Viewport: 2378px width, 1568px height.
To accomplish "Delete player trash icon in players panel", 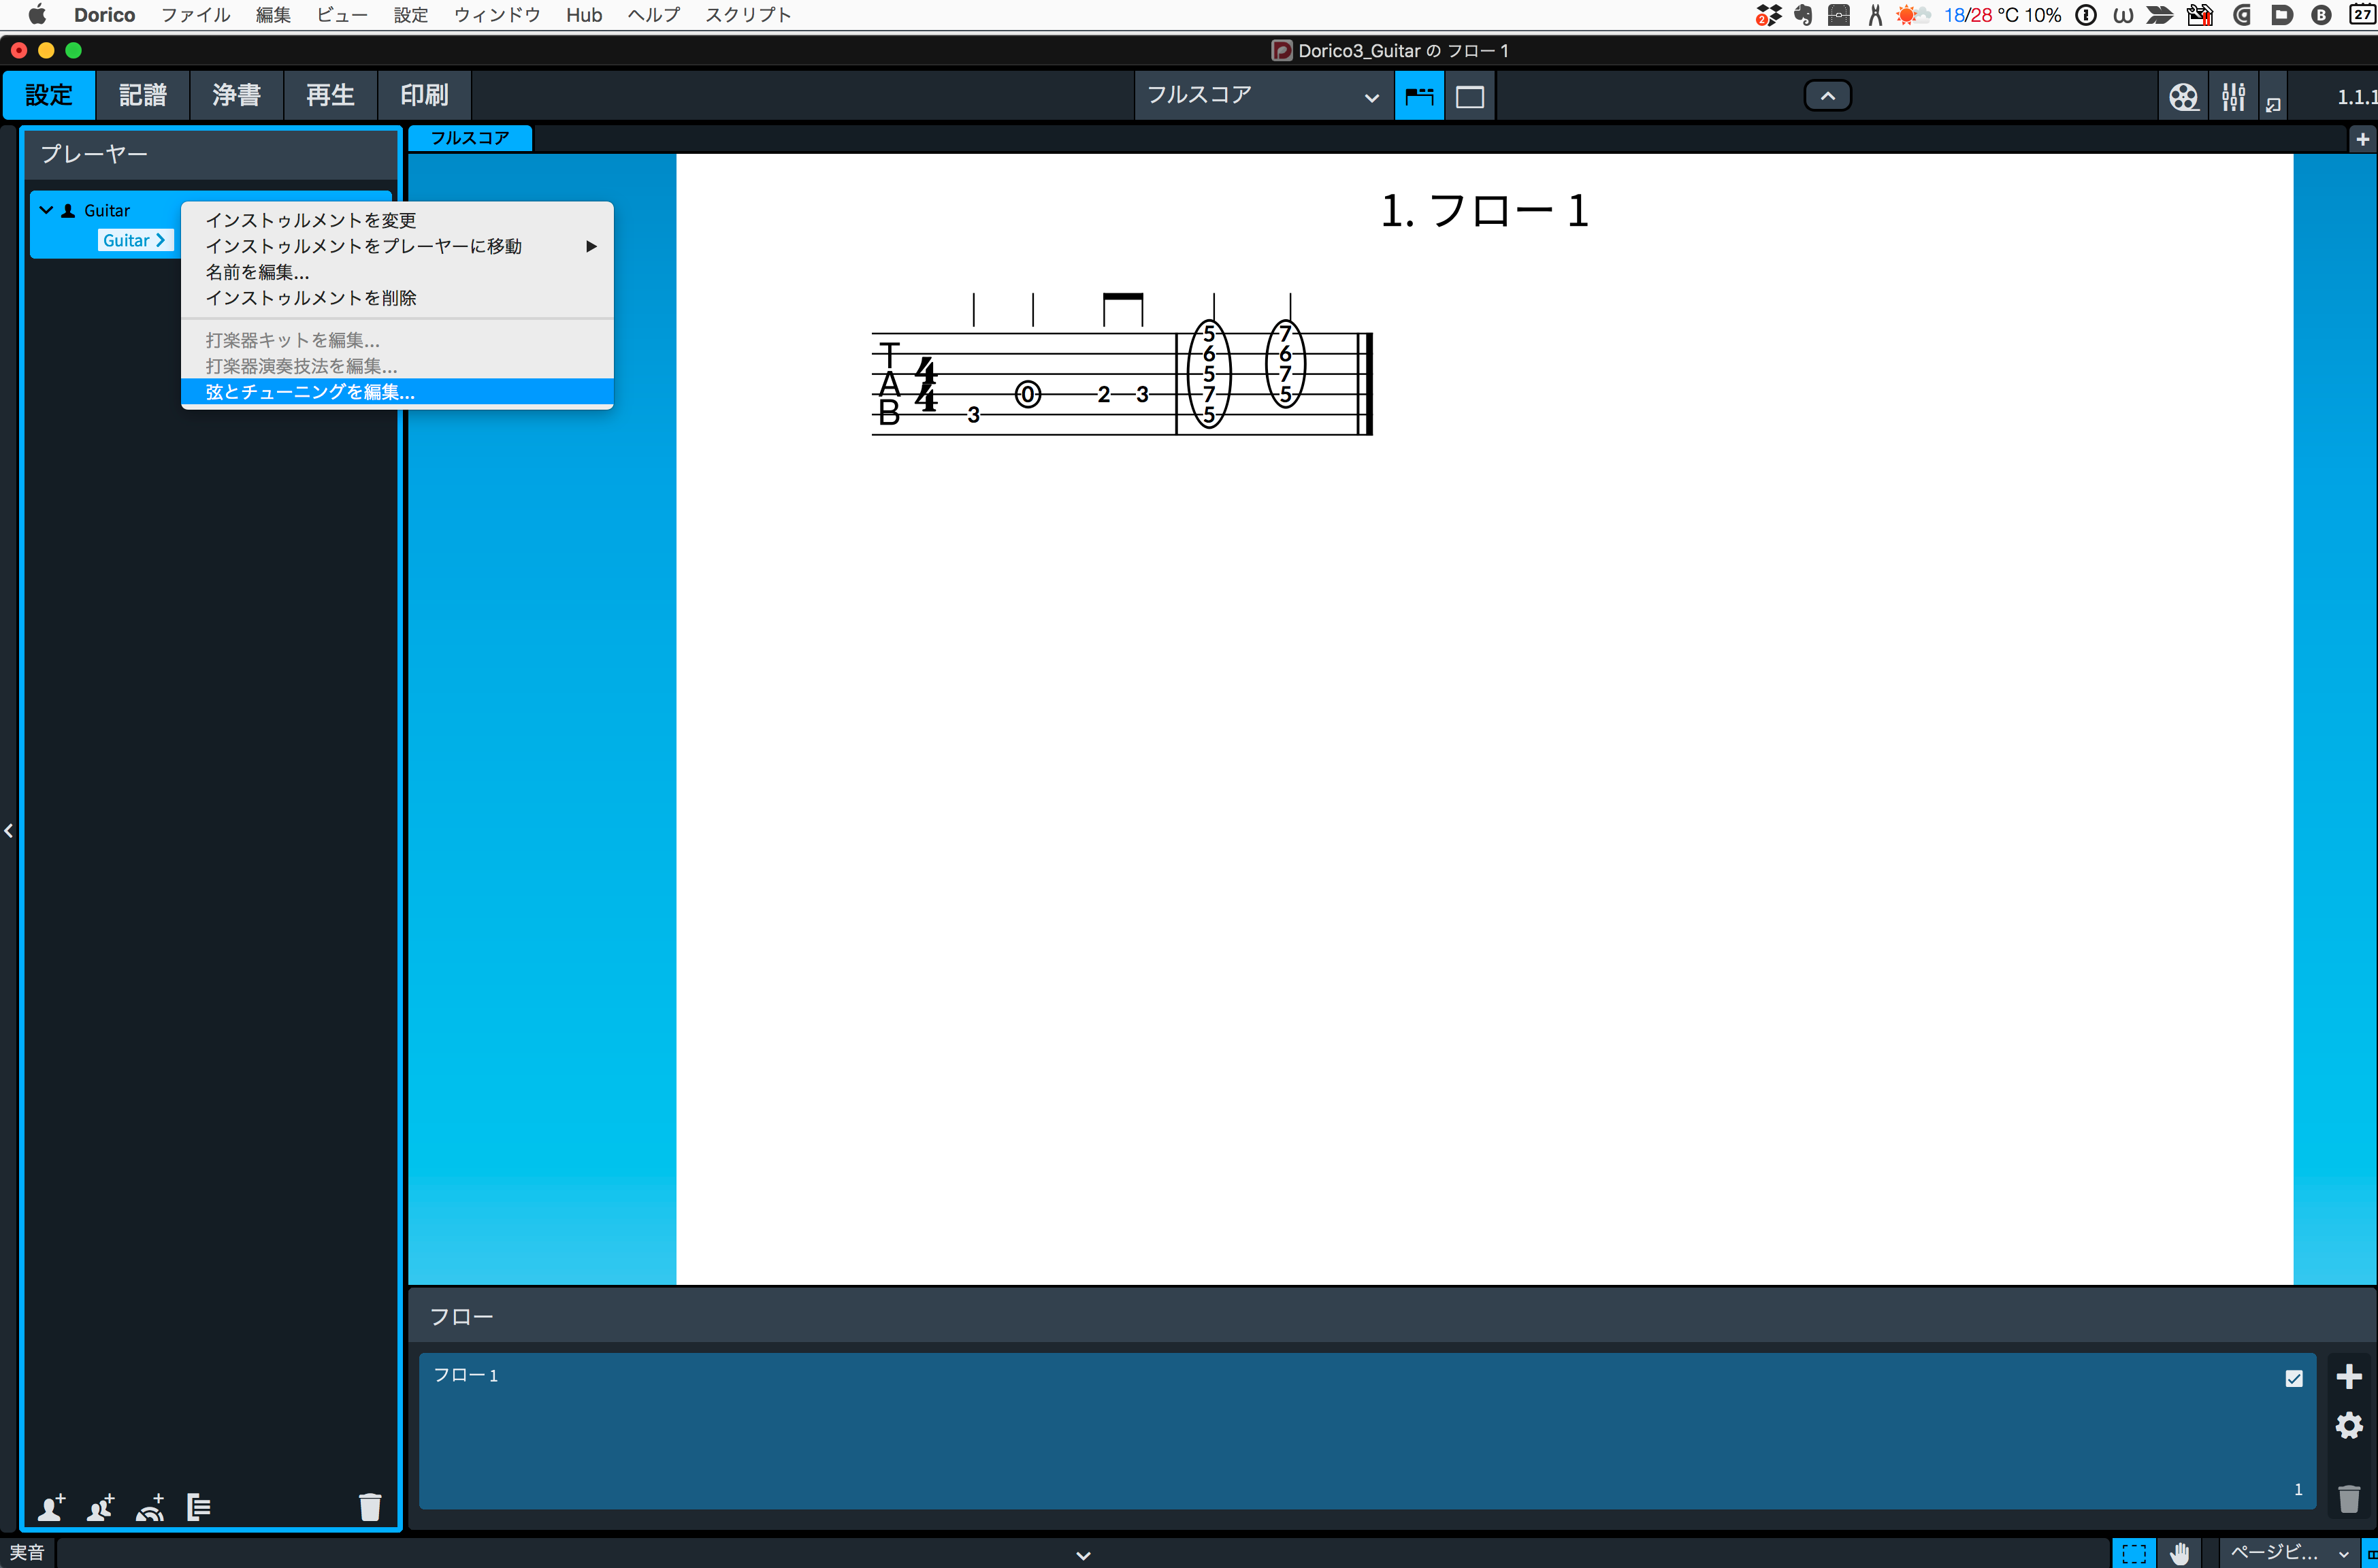I will 370,1507.
